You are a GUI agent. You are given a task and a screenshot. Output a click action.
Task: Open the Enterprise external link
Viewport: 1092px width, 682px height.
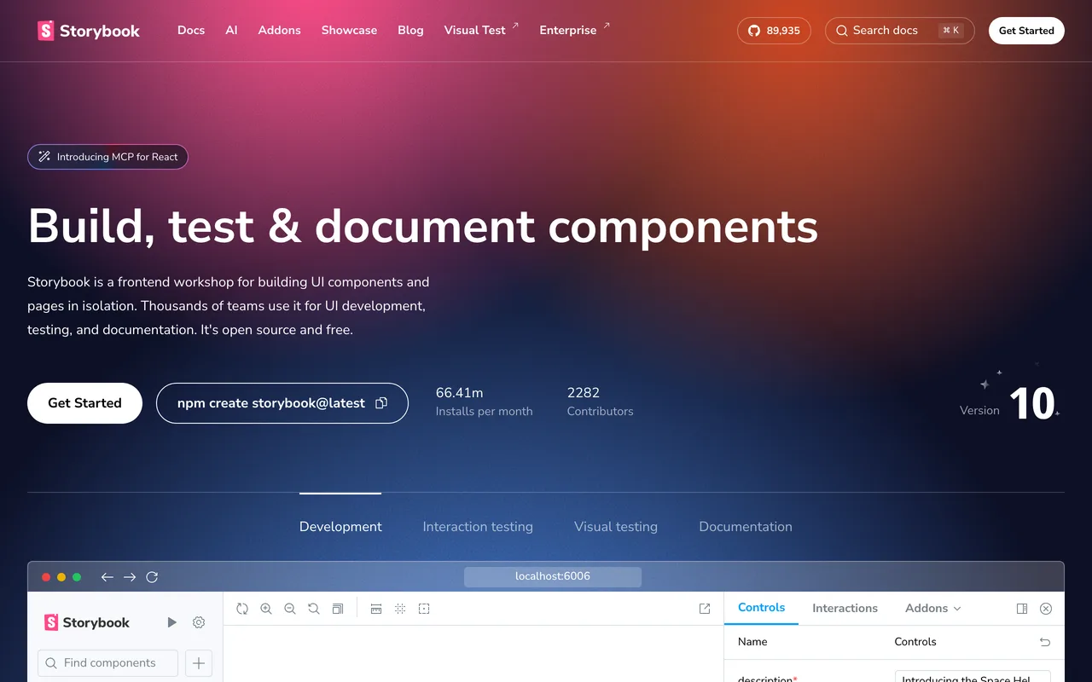click(x=575, y=30)
